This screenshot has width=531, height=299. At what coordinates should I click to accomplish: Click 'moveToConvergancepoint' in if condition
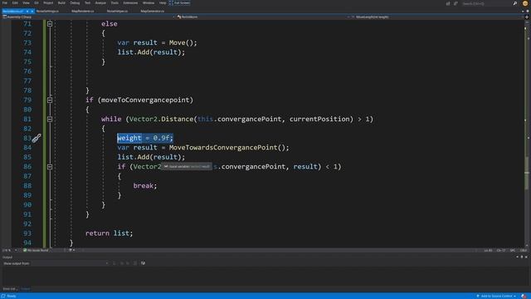click(145, 100)
